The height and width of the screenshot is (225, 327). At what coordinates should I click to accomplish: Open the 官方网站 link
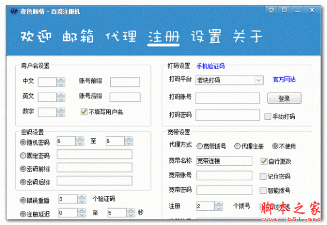tap(284, 80)
